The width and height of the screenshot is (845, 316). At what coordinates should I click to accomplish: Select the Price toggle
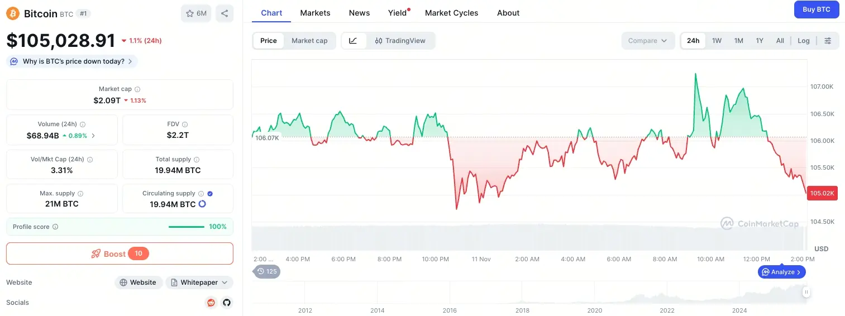point(269,41)
